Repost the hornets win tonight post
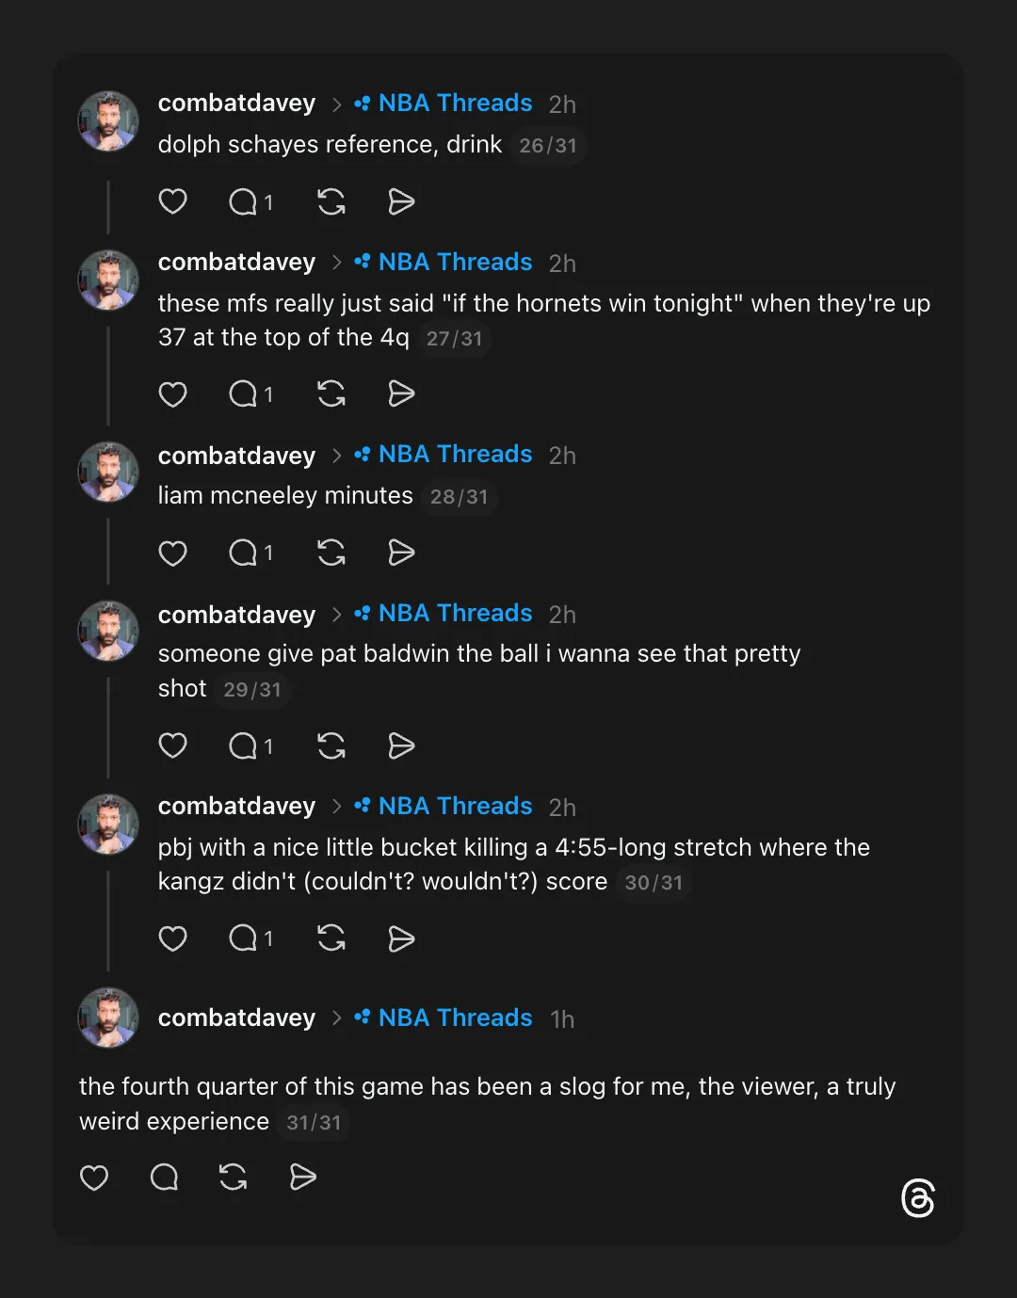The height and width of the screenshot is (1298, 1017). coord(331,393)
